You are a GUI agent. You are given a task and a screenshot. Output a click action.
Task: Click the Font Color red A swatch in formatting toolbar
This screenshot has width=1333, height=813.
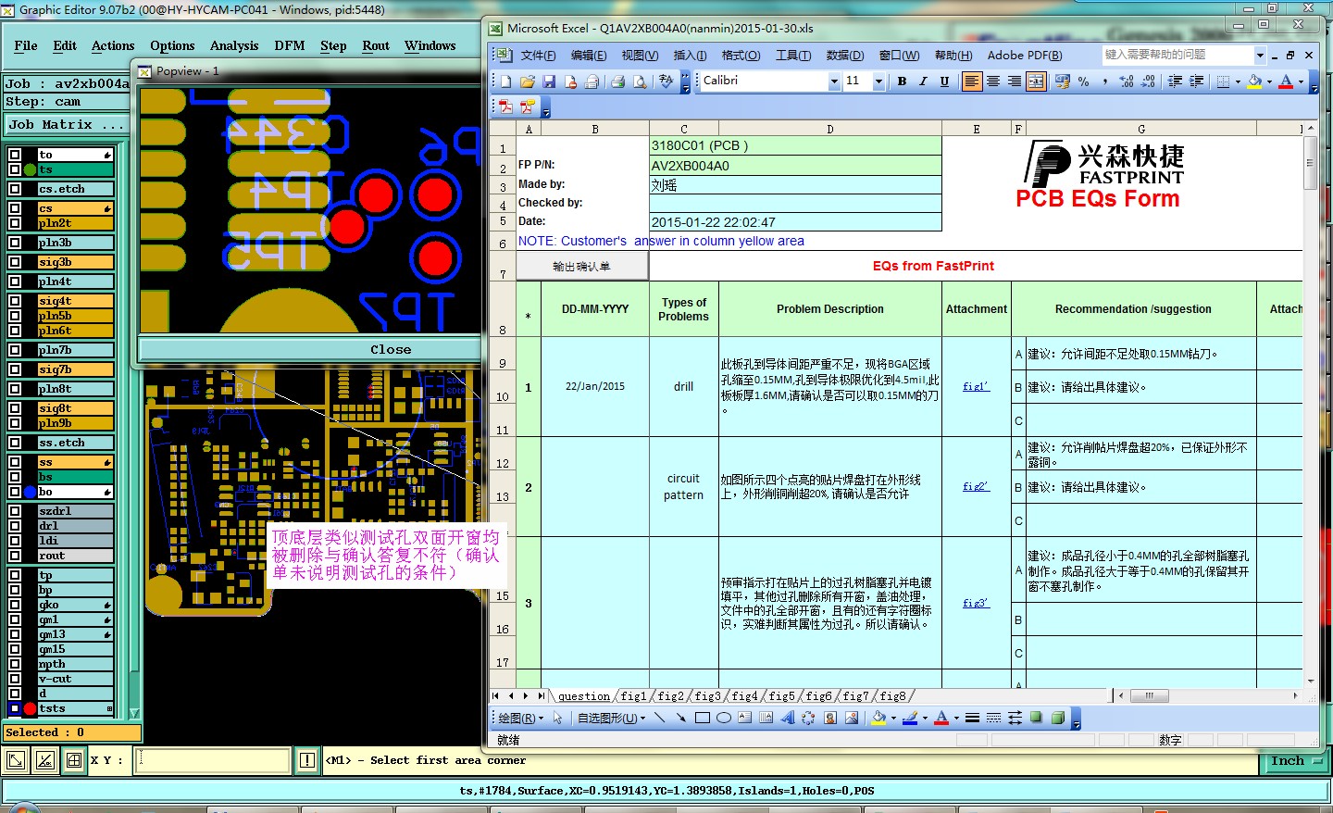pyautogui.click(x=1286, y=81)
